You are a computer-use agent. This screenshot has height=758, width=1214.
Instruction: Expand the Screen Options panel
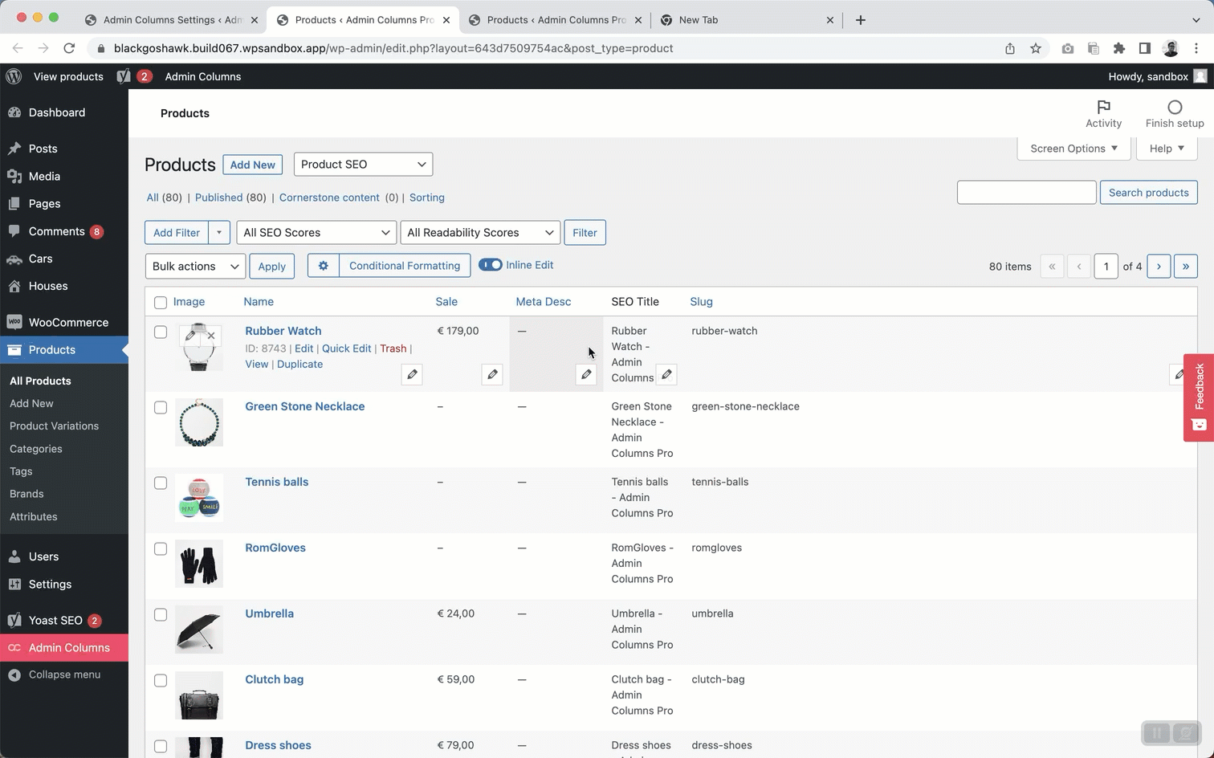1073,149
